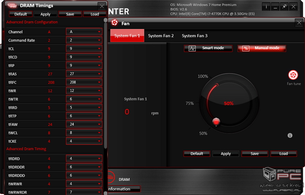Open the tCKE dropdown
This screenshot has height=195, width=305.
pos(84,141)
